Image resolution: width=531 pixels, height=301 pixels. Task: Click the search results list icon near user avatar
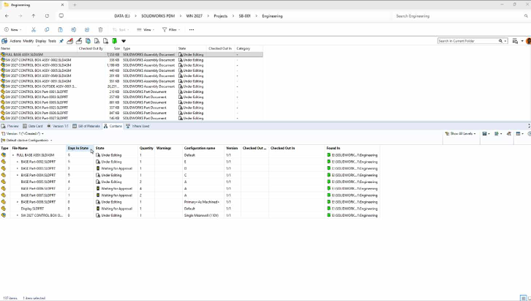[515, 41]
